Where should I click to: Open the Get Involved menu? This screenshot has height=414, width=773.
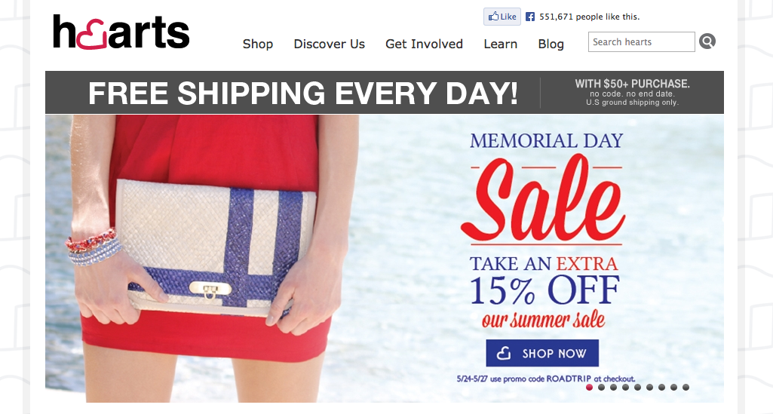[424, 44]
